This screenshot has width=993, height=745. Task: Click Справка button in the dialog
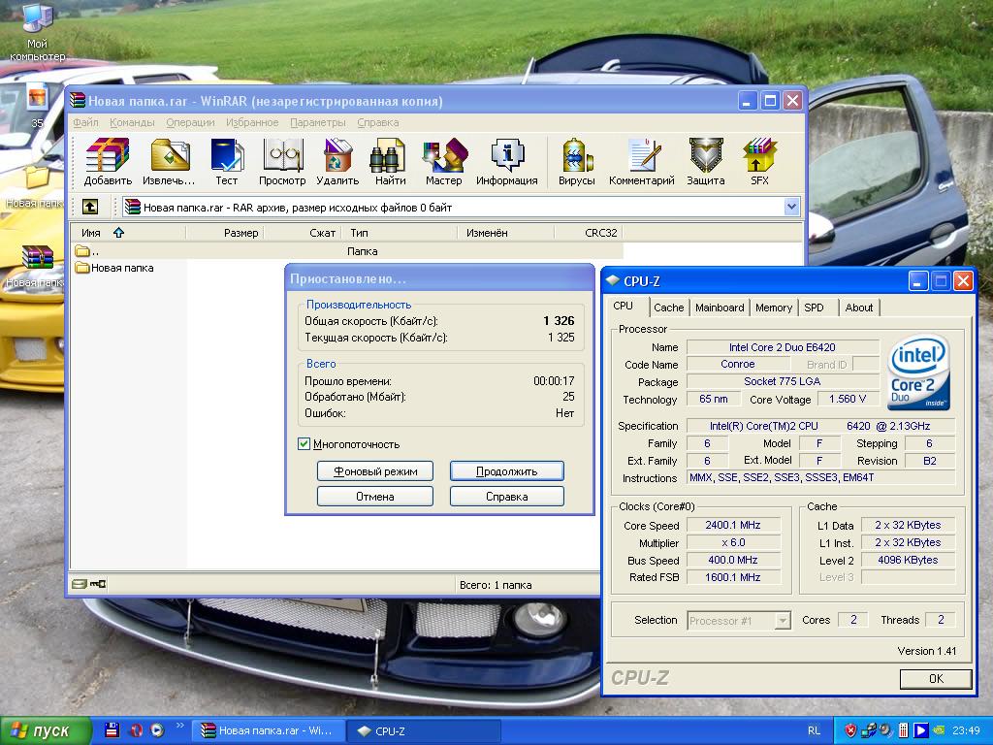click(506, 496)
